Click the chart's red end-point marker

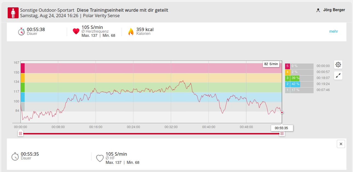282,112
